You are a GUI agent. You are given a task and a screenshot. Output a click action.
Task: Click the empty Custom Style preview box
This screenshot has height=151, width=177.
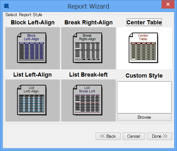click(144, 97)
